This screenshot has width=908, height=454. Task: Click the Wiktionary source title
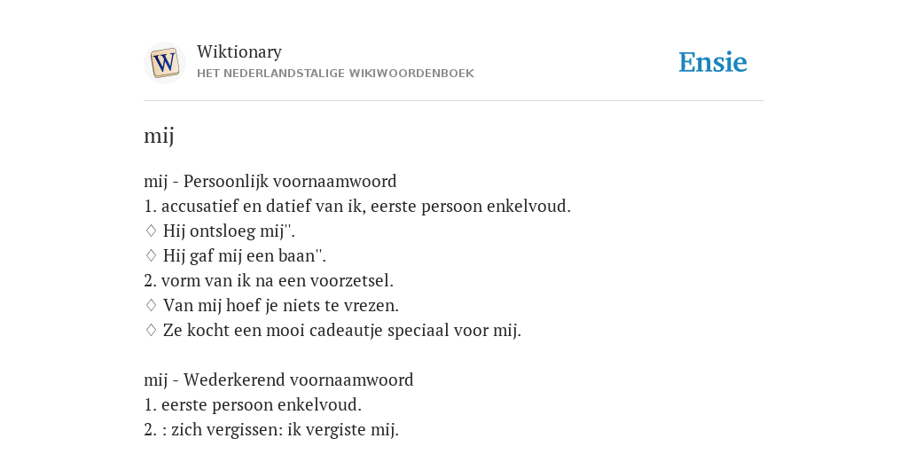point(239,51)
